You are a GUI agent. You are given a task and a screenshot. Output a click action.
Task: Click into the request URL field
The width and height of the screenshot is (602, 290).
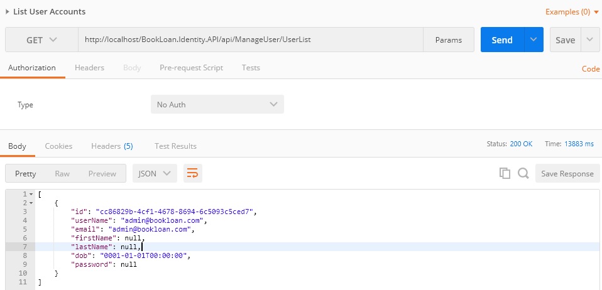(x=251, y=40)
